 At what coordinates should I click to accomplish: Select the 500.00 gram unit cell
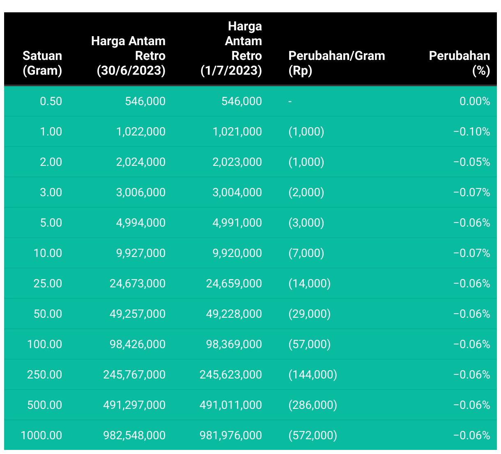click(x=45, y=405)
